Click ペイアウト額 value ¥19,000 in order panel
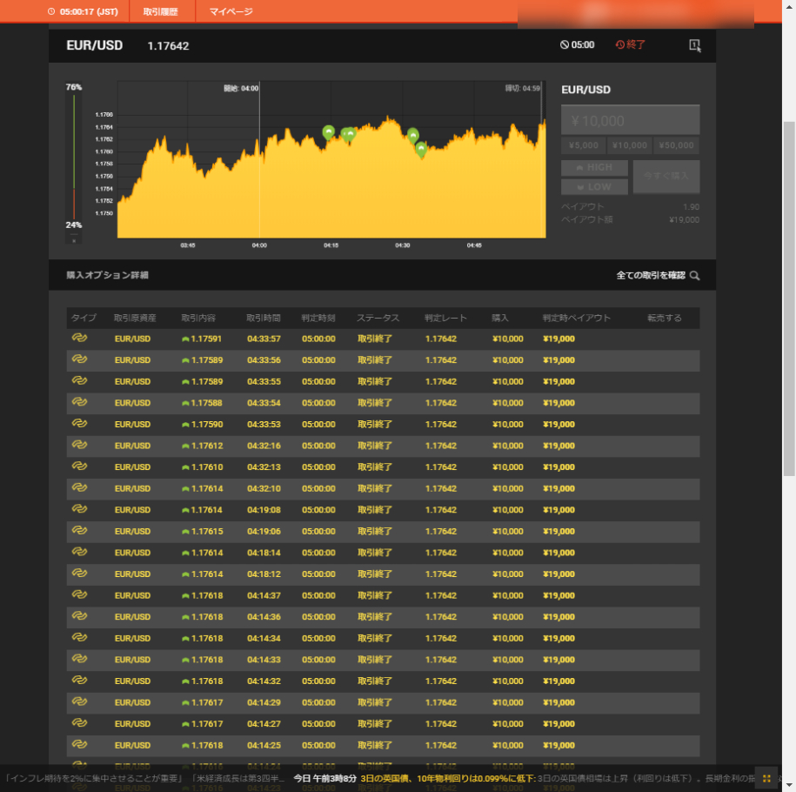This screenshot has height=792, width=796. point(684,220)
